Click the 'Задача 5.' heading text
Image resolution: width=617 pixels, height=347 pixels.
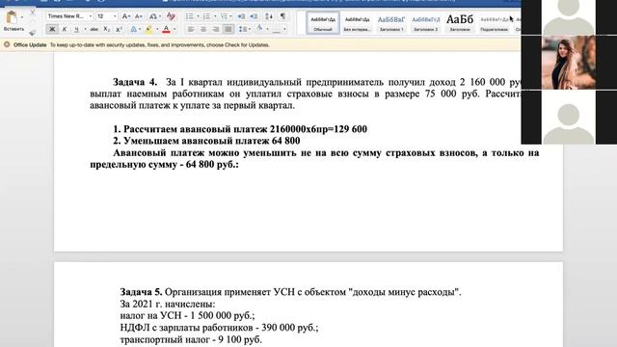(141, 292)
